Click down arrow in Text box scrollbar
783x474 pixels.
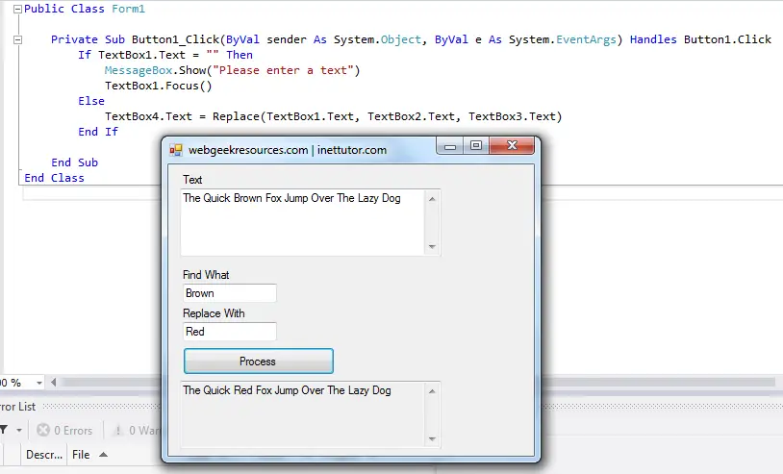pyautogui.click(x=432, y=247)
